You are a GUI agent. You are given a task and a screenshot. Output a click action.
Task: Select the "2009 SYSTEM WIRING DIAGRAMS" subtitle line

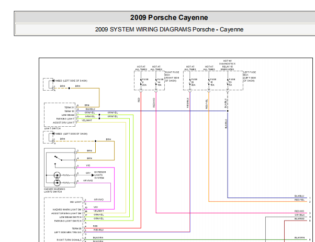(169, 29)
